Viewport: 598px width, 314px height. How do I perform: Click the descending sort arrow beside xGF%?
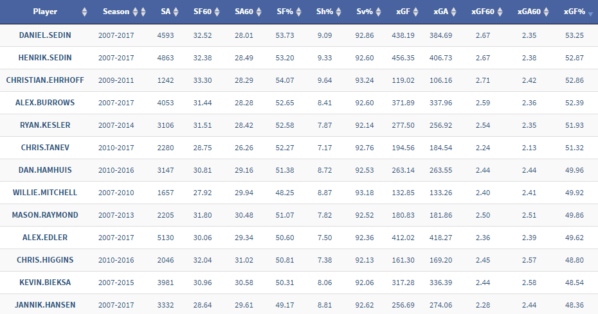point(590,13)
